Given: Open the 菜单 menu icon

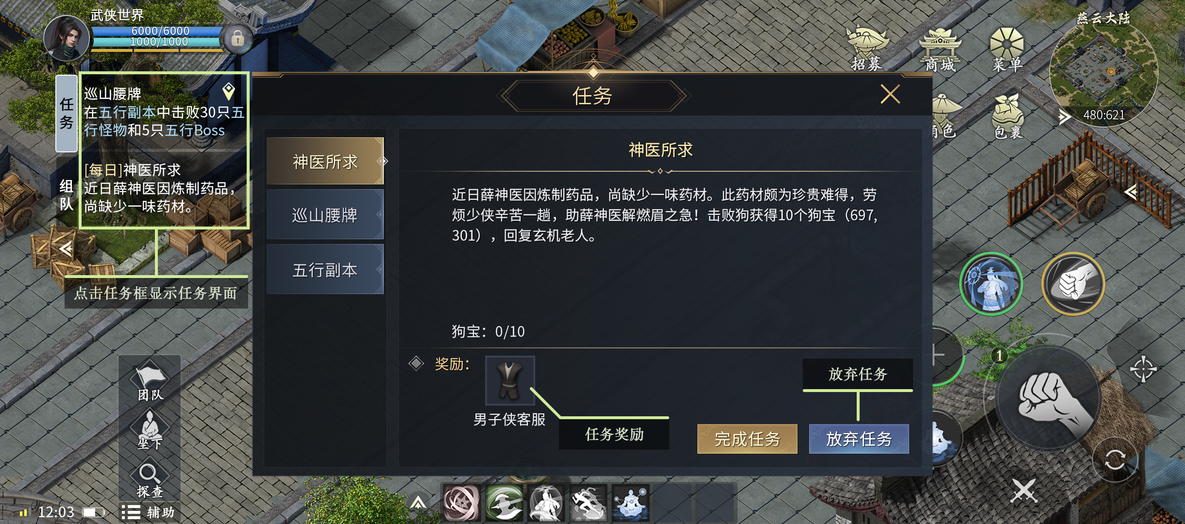Looking at the screenshot, I should (x=1007, y=49).
